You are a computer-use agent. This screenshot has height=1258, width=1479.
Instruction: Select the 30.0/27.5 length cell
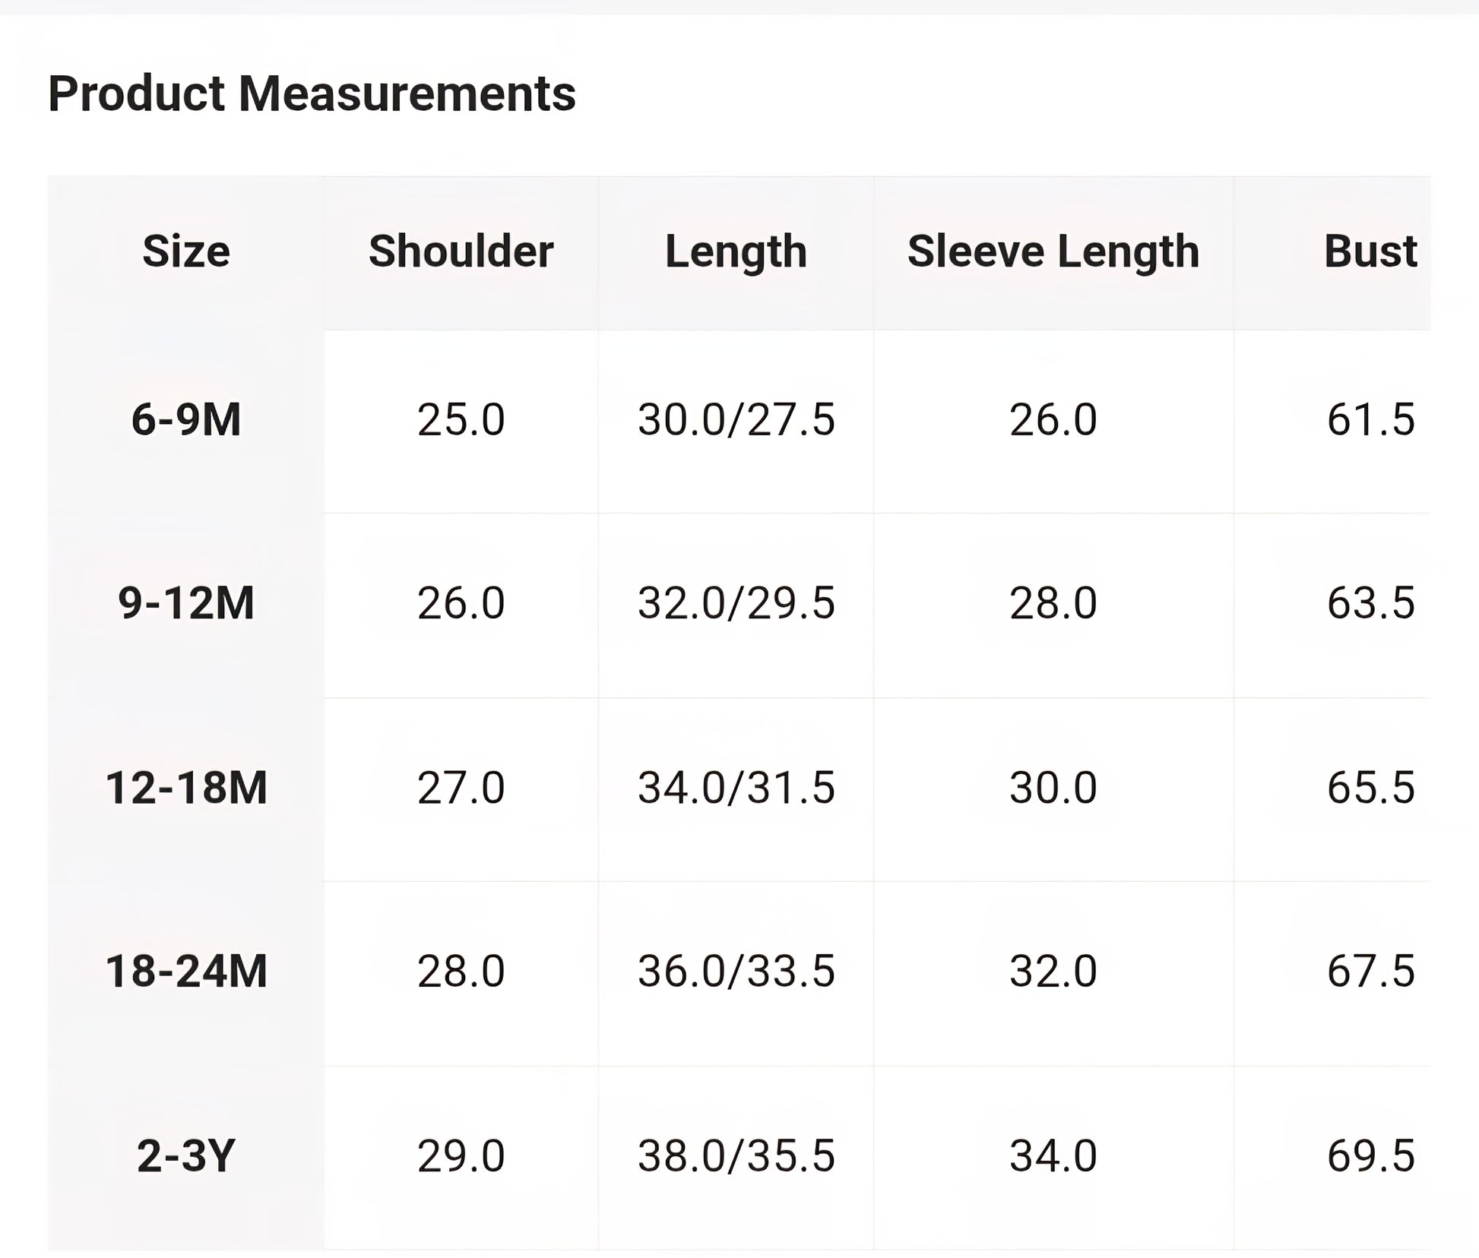tap(736, 419)
